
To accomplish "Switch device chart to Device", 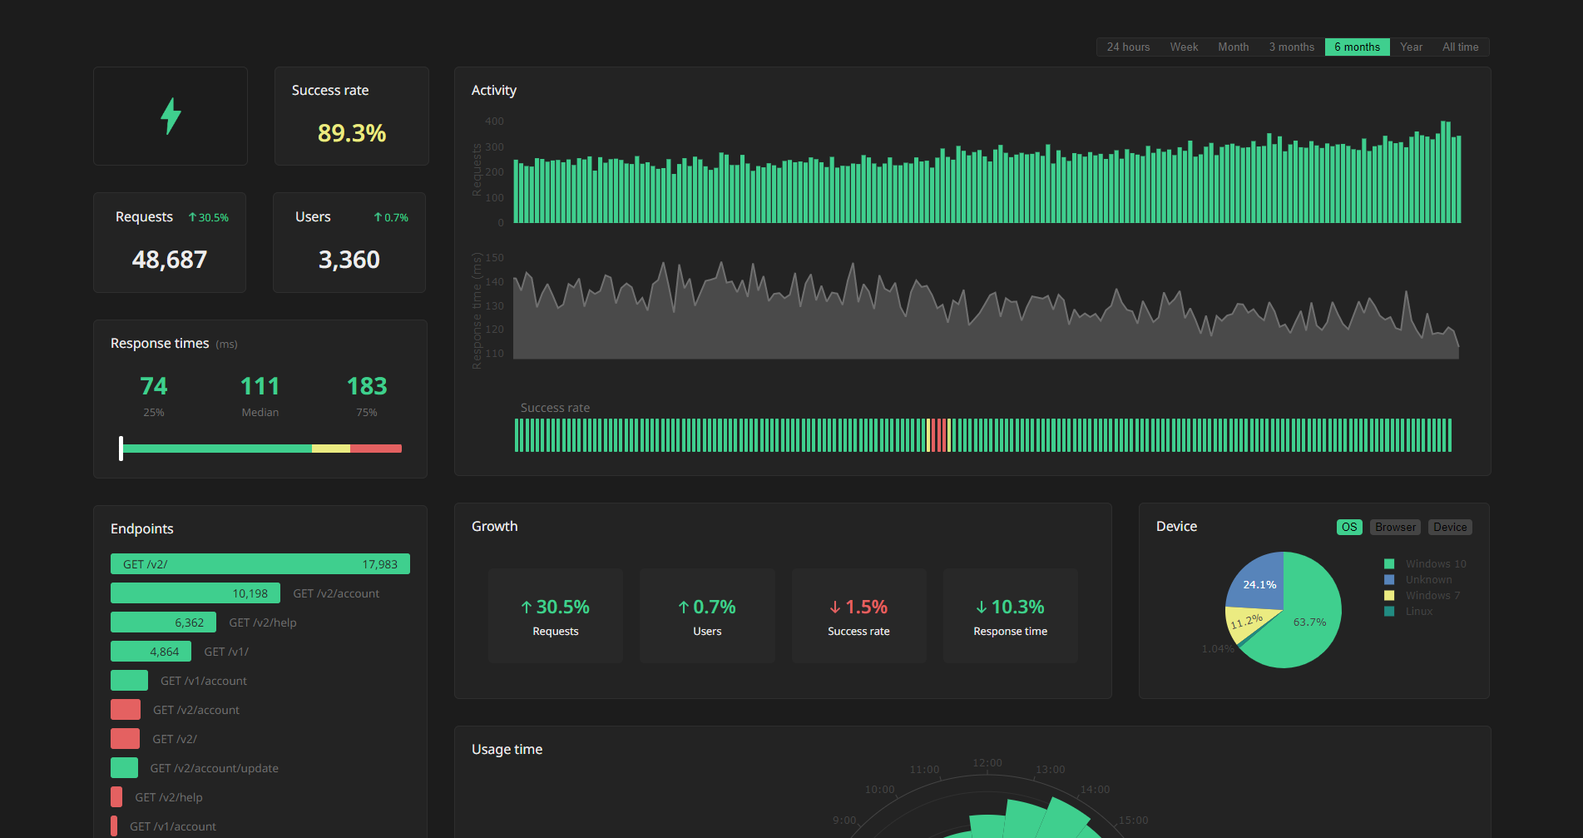I will [1450, 527].
